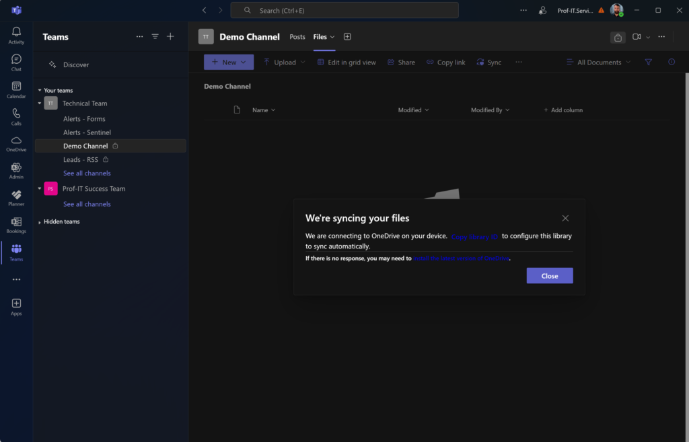
Task: Open OneDrive from the left rail
Action: pyautogui.click(x=16, y=143)
